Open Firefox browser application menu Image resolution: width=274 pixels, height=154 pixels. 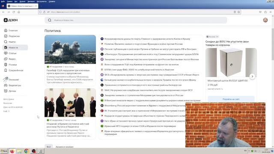pos(271,12)
